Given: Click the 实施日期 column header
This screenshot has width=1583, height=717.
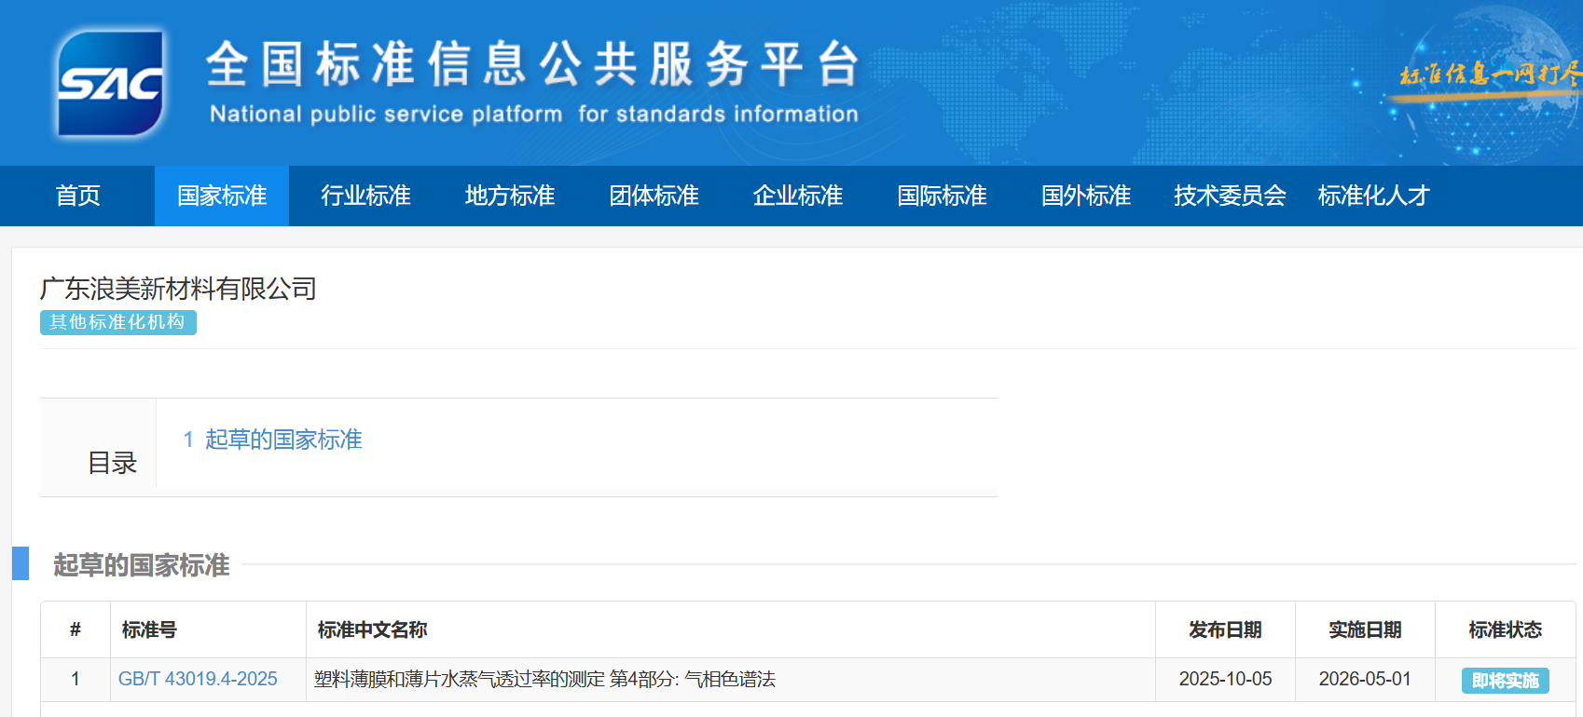Looking at the screenshot, I should (x=1365, y=630).
